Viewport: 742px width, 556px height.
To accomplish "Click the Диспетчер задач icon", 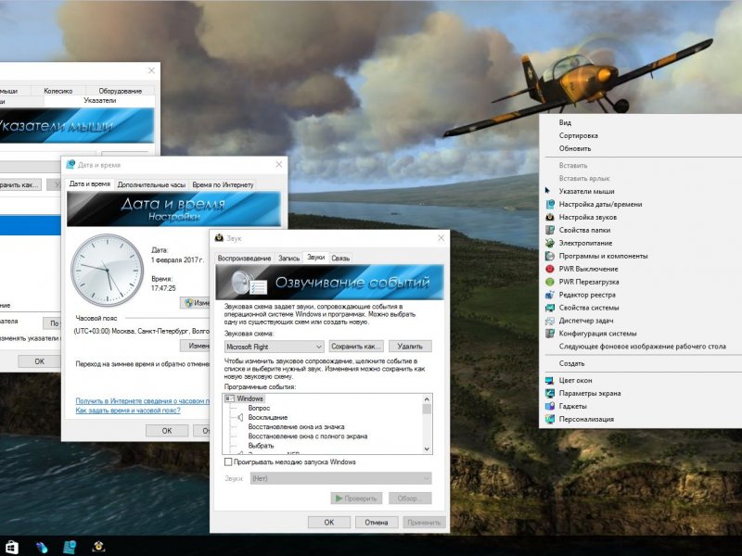I will click(x=550, y=321).
